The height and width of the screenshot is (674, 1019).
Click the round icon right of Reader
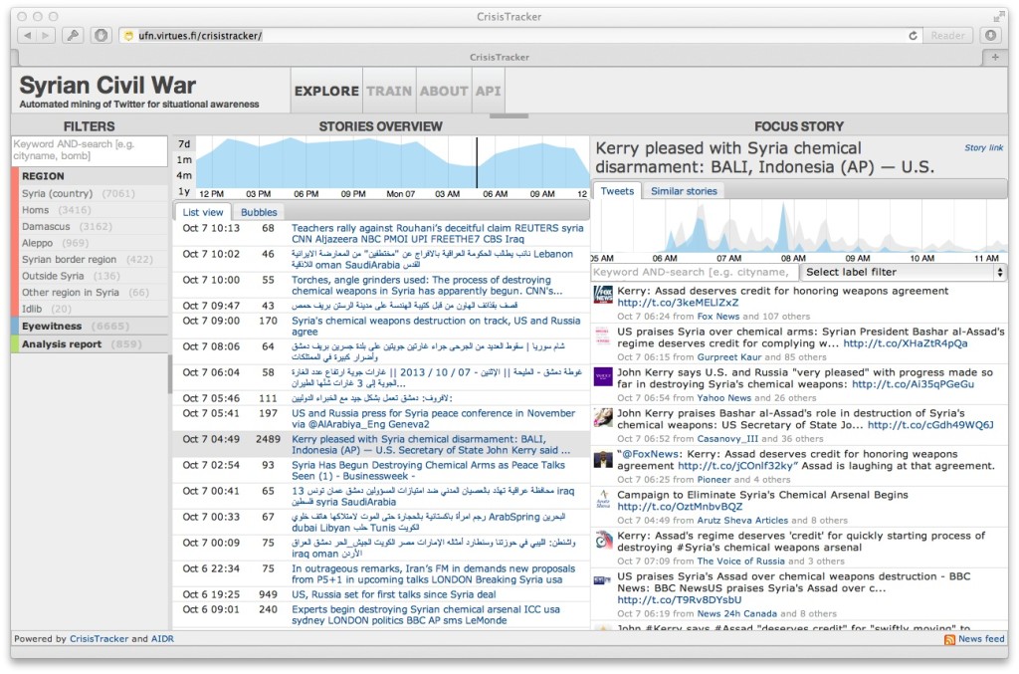point(990,36)
